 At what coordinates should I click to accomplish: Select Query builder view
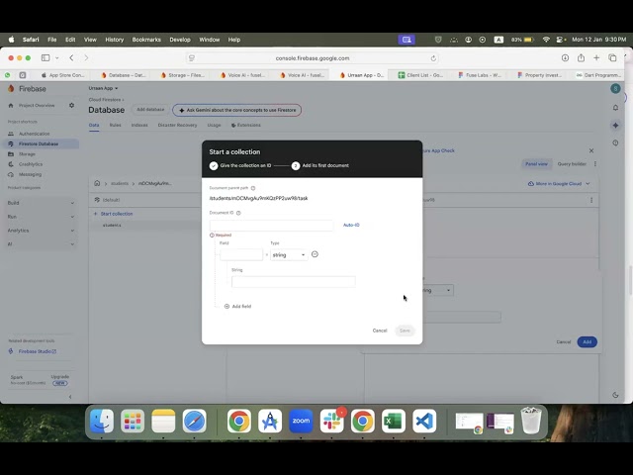point(572,164)
